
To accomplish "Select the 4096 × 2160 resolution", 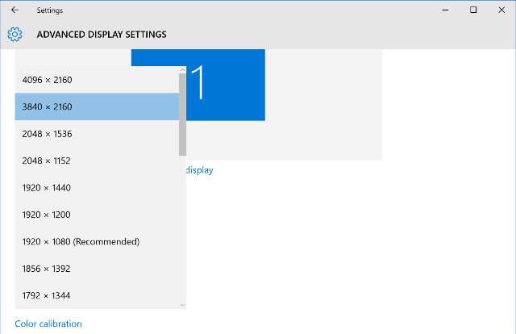I will point(97,80).
